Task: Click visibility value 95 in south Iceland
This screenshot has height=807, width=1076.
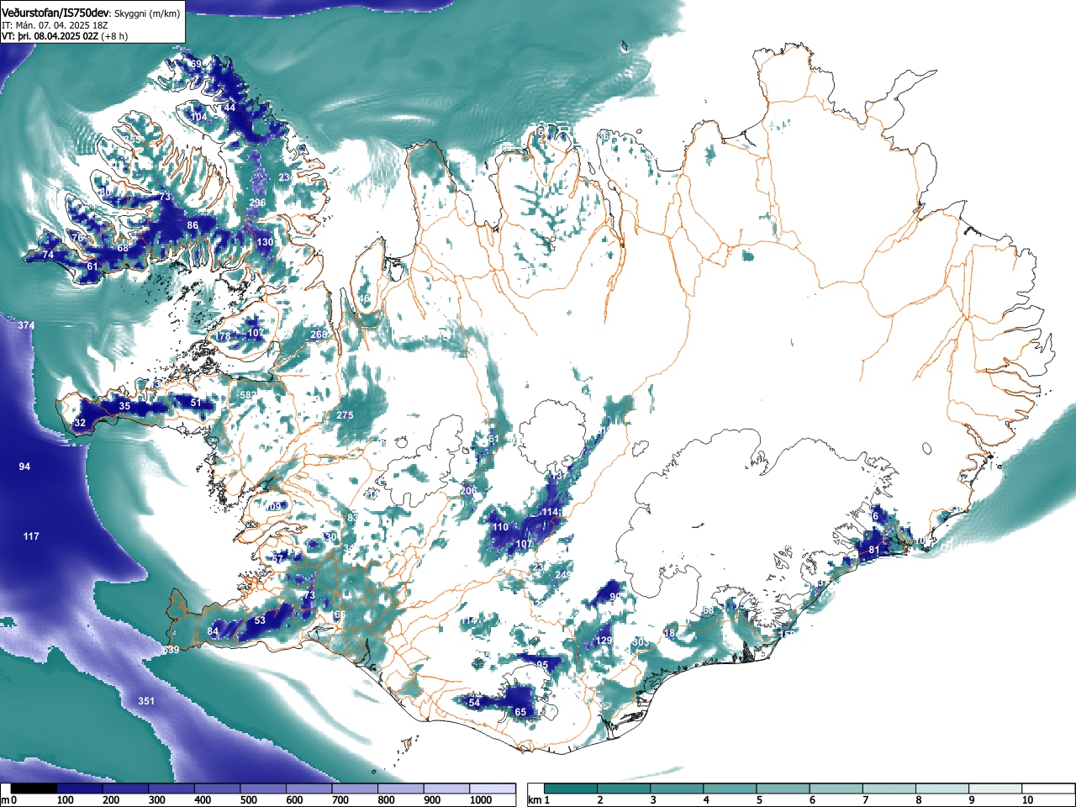Action: point(542,665)
